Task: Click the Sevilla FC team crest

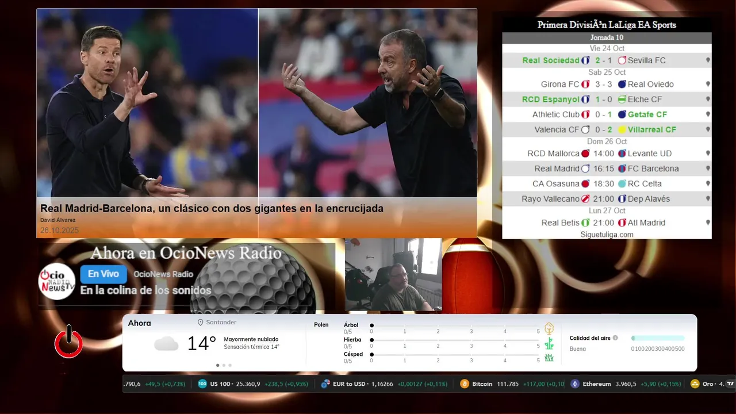Action: coord(622,60)
